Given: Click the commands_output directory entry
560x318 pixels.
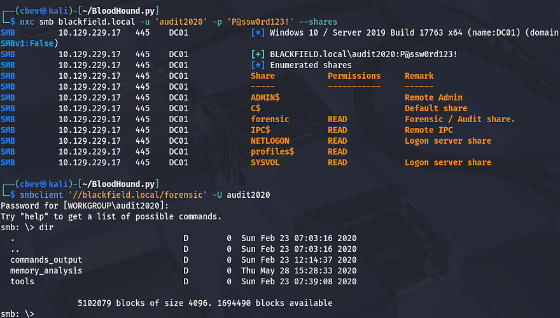Looking at the screenshot, I should [x=46, y=260].
